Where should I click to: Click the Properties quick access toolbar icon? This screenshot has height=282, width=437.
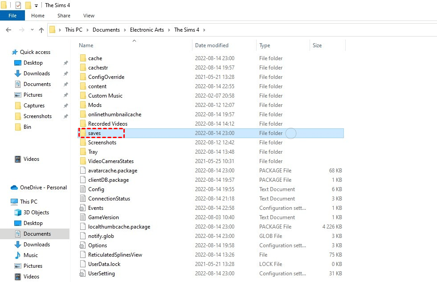click(x=18, y=5)
